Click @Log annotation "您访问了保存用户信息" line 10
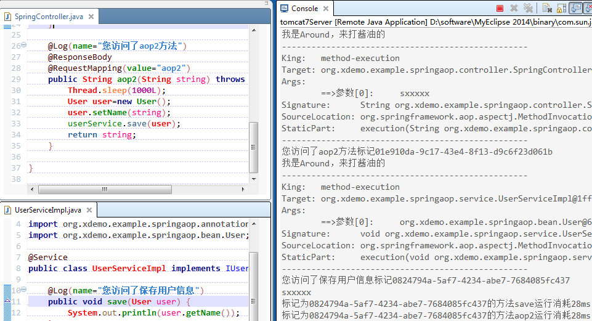 point(126,290)
